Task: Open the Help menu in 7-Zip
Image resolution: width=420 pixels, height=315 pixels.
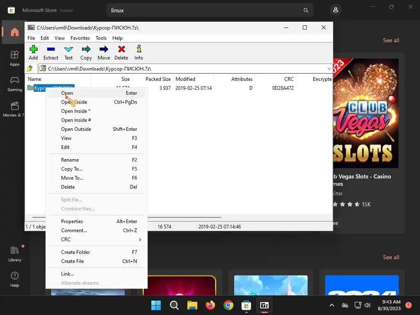Action: 117,38
